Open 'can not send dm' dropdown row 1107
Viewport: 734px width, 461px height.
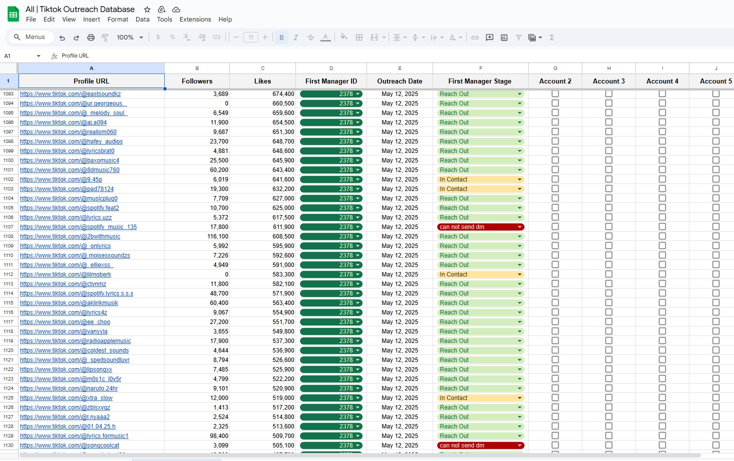click(x=520, y=227)
